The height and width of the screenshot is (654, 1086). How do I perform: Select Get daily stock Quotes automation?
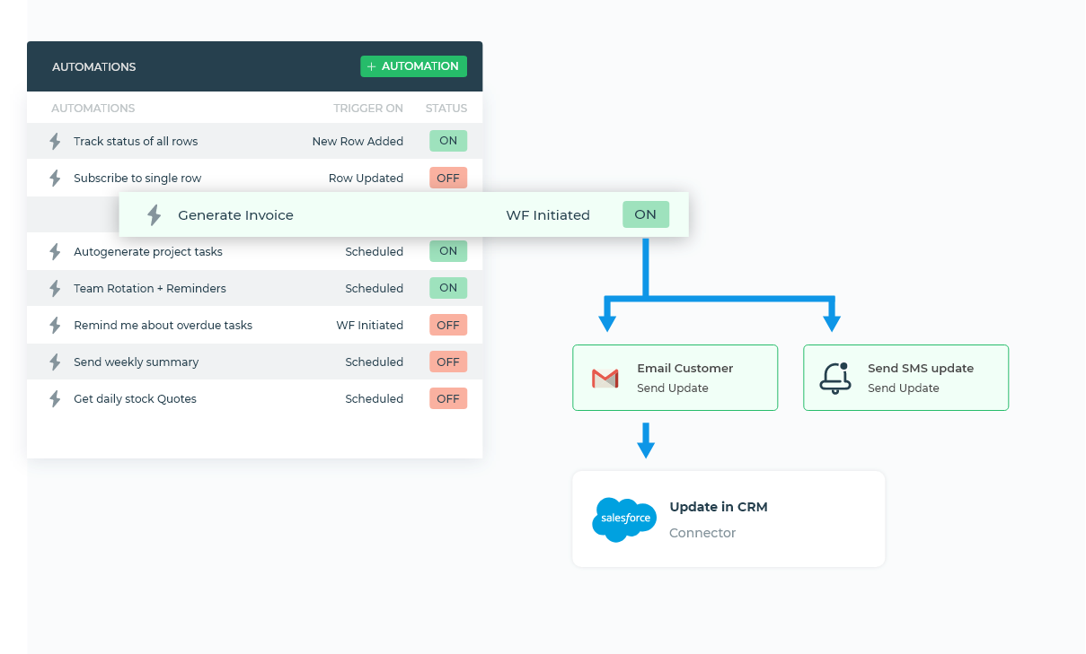pos(255,398)
